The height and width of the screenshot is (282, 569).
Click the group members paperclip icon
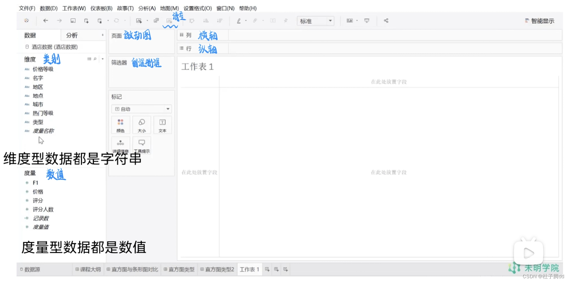[x=255, y=20]
